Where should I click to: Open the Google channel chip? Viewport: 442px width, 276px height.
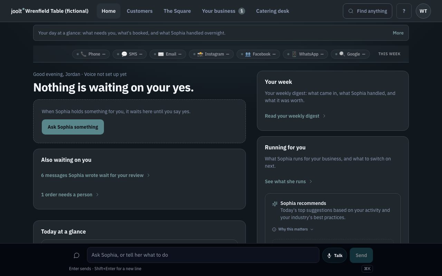[x=350, y=54]
